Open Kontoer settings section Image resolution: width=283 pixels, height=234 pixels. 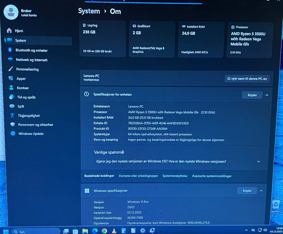[x=19, y=88]
